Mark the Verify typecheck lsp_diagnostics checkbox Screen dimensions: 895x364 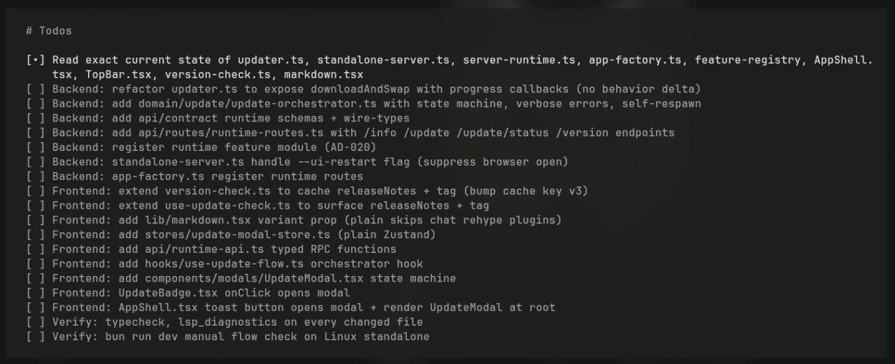(35, 322)
